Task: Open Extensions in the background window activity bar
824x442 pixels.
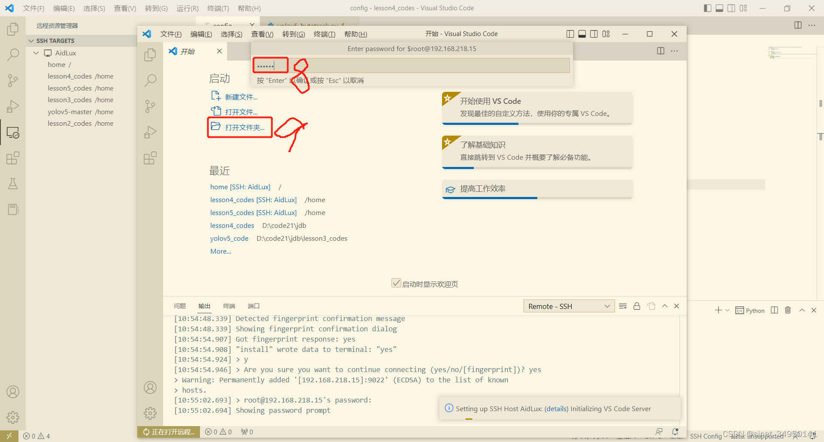Action: (x=13, y=158)
